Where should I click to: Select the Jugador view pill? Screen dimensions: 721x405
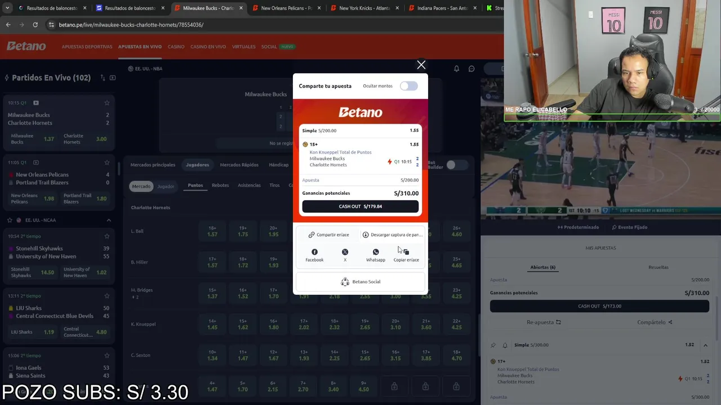pyautogui.click(x=166, y=186)
